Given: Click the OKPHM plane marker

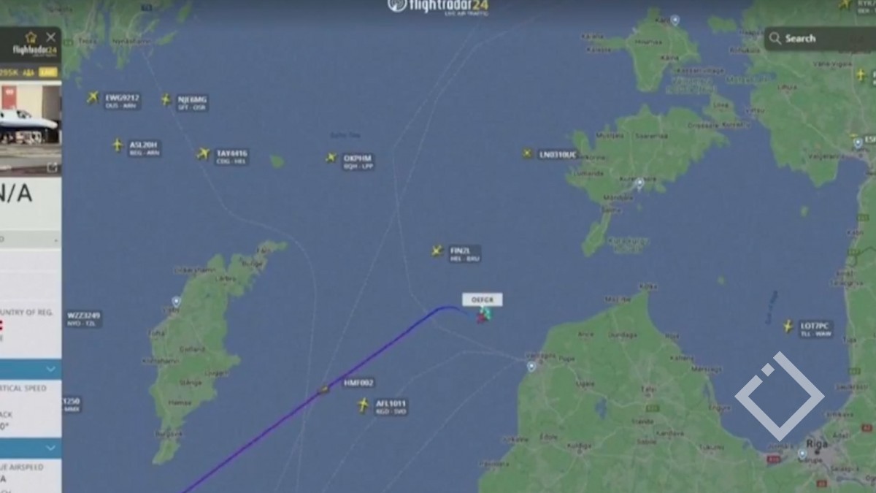Looking at the screenshot, I should pos(331,157).
